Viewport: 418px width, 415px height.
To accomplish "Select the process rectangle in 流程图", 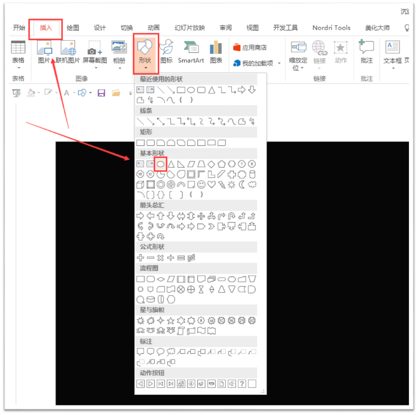I will click(x=140, y=279).
